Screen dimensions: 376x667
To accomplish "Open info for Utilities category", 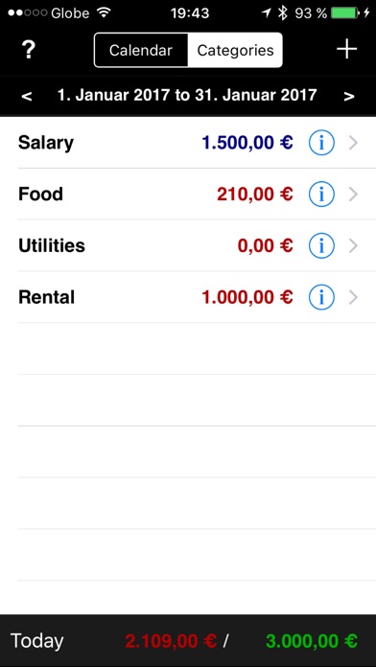I will [321, 246].
